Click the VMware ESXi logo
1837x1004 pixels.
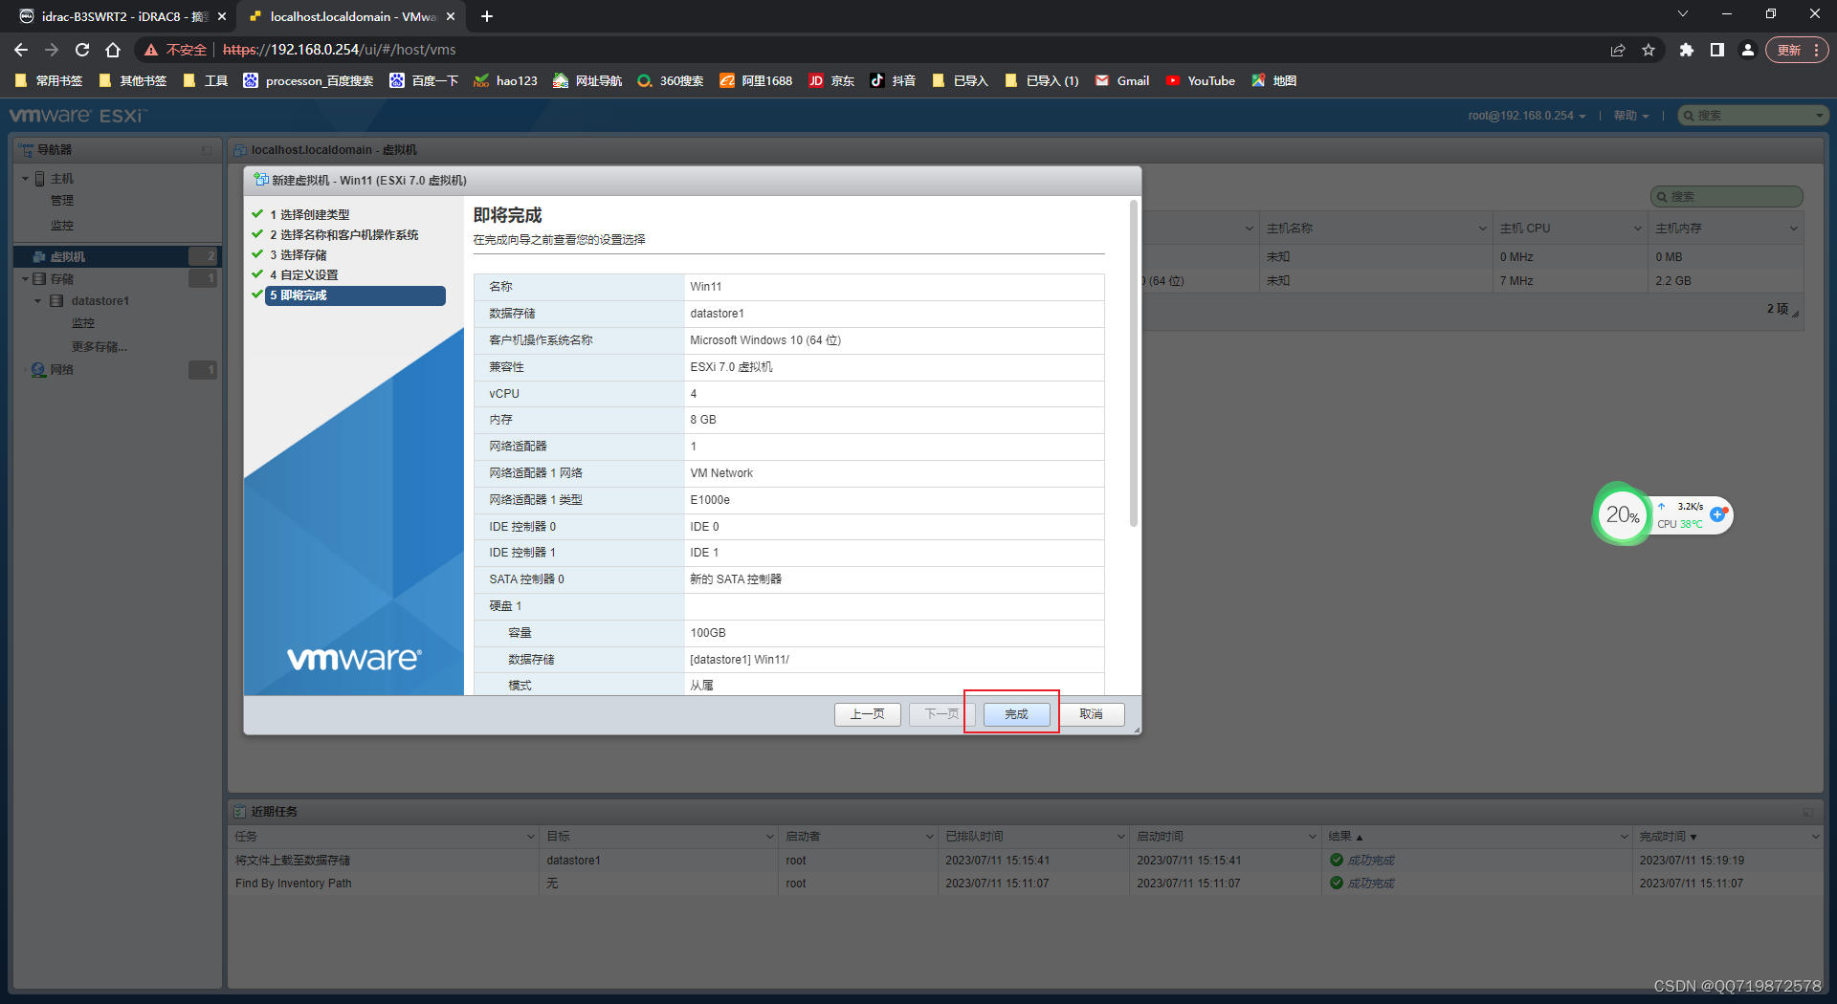[77, 116]
